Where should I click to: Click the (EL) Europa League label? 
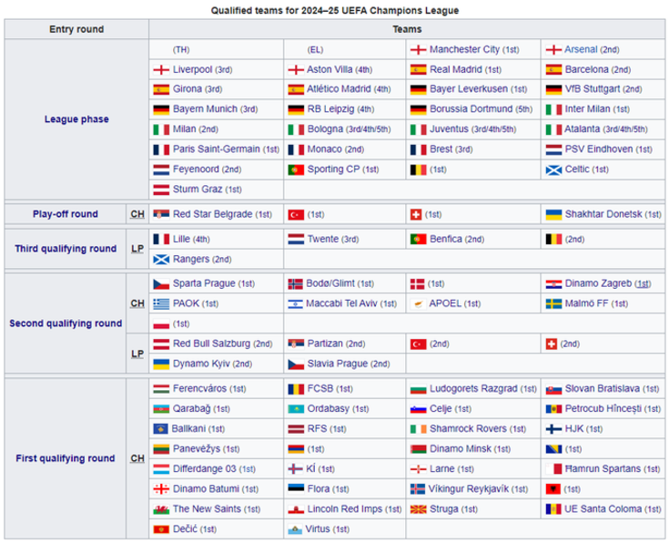point(315,50)
